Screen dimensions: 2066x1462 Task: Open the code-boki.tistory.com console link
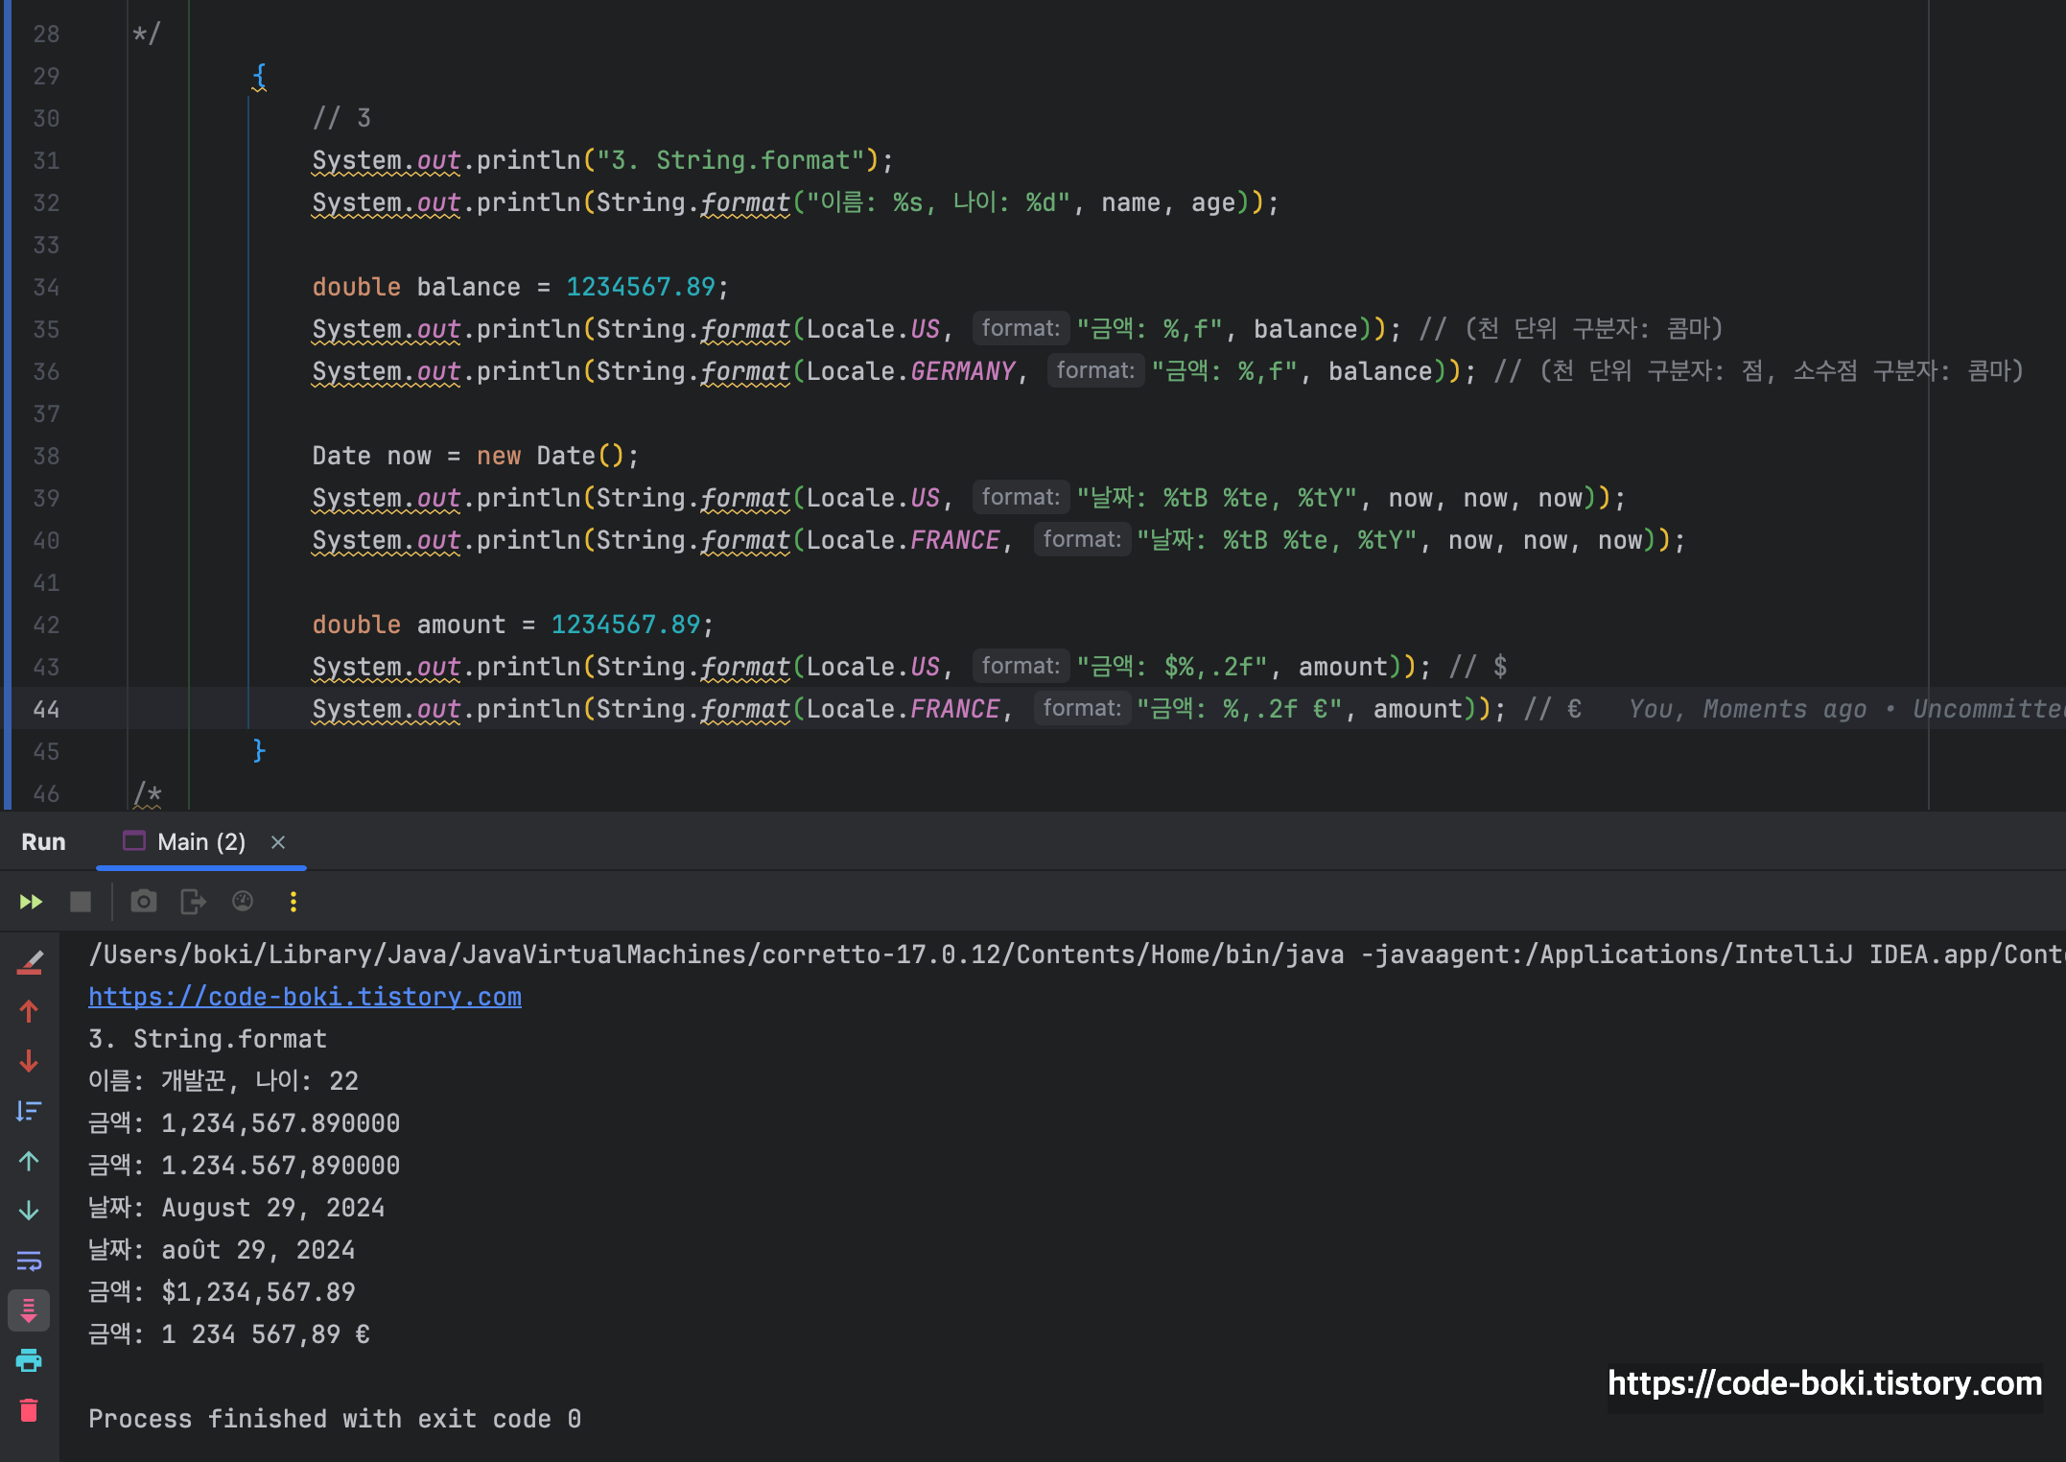[x=305, y=997]
